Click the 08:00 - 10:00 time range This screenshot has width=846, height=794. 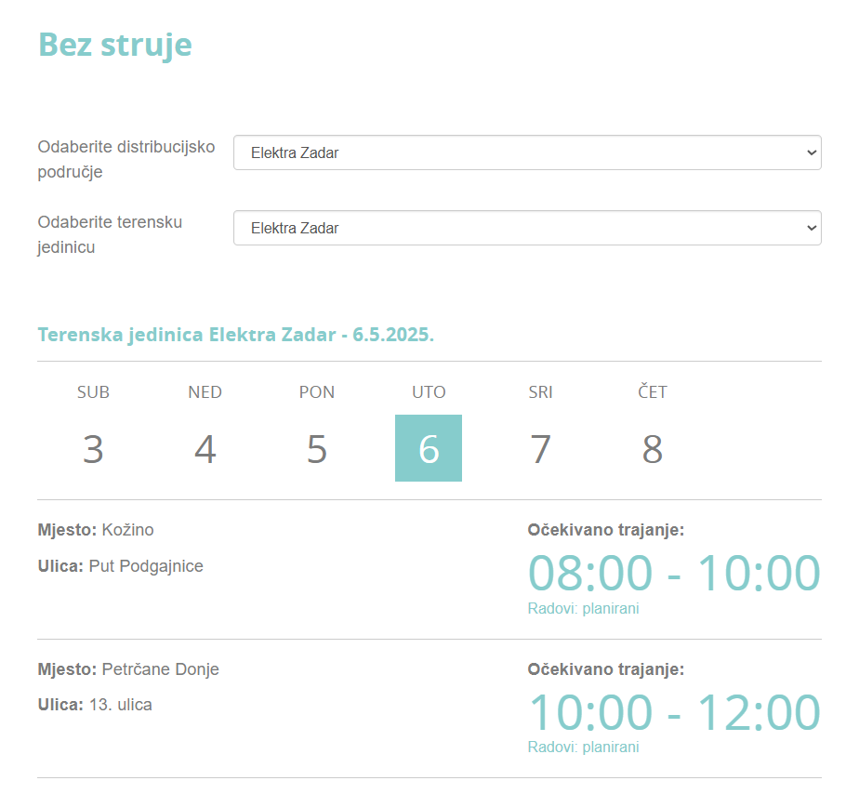pos(674,573)
